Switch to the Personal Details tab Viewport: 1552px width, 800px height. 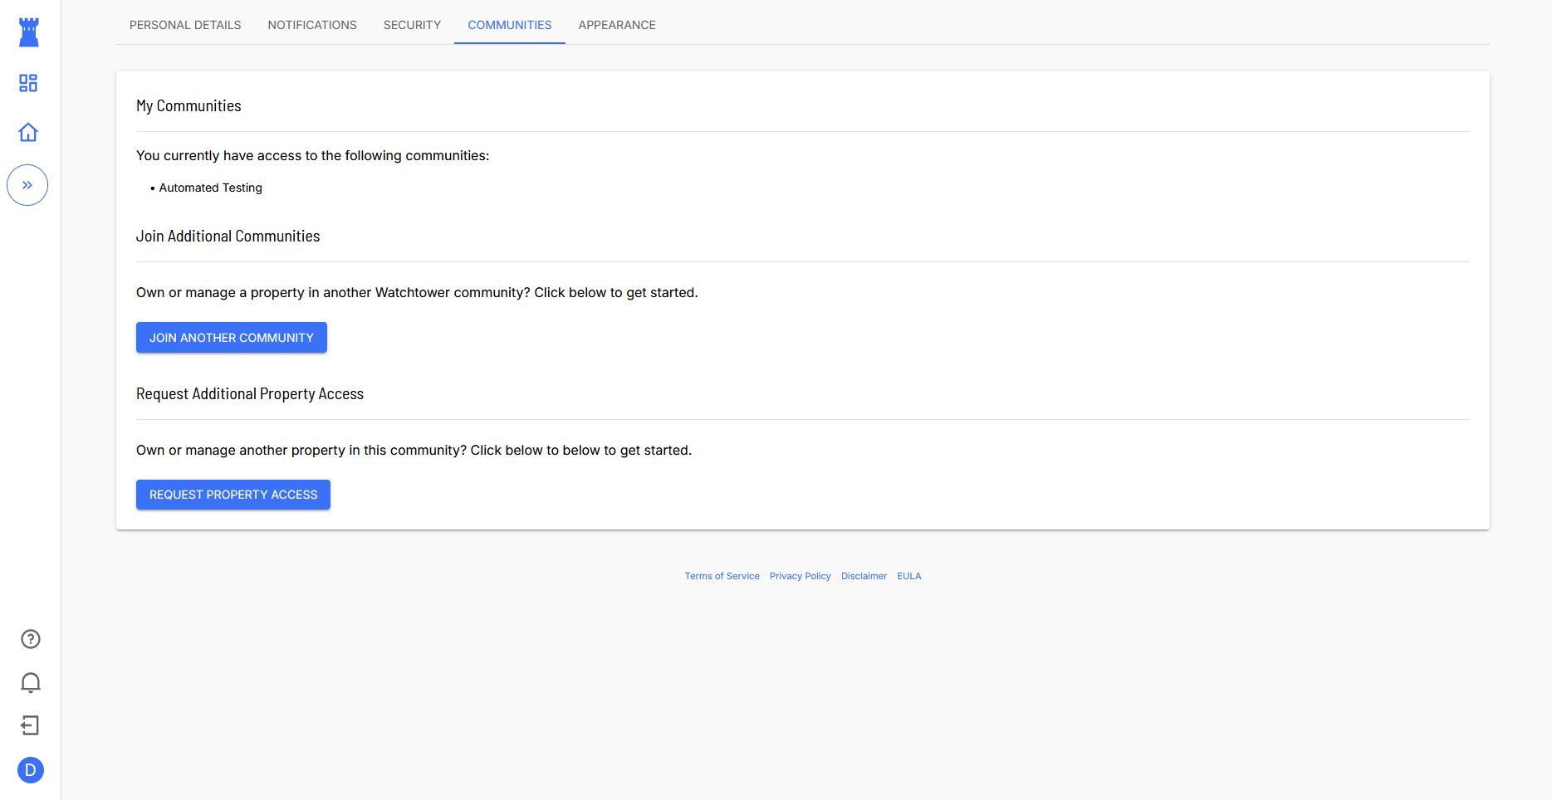185,25
